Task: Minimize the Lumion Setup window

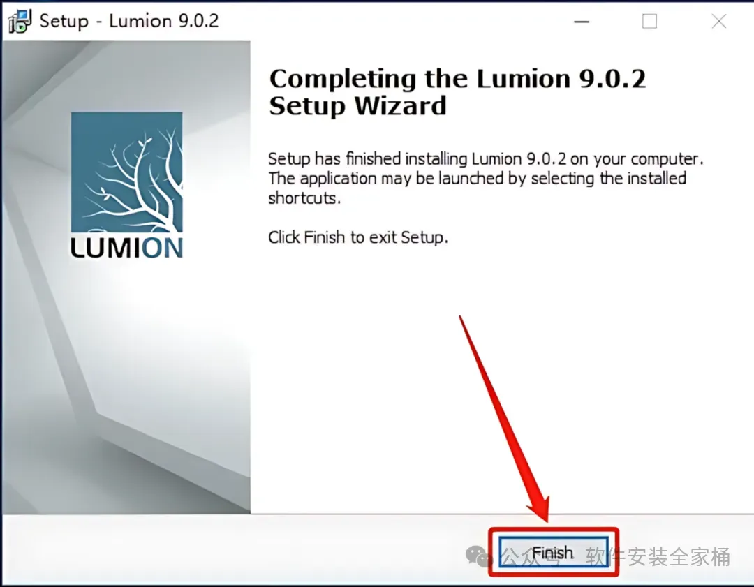Action: [582, 21]
